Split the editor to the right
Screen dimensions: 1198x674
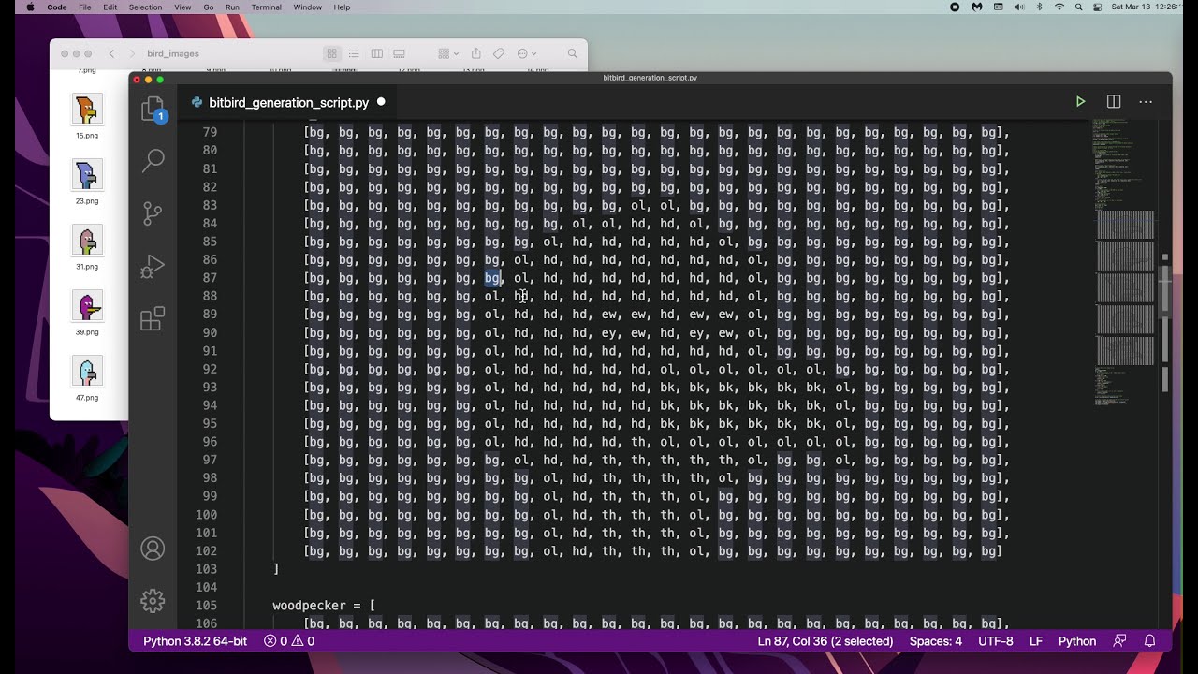[x=1114, y=101]
